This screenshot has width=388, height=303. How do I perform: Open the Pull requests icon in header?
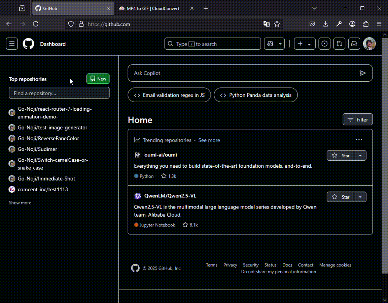click(x=339, y=44)
